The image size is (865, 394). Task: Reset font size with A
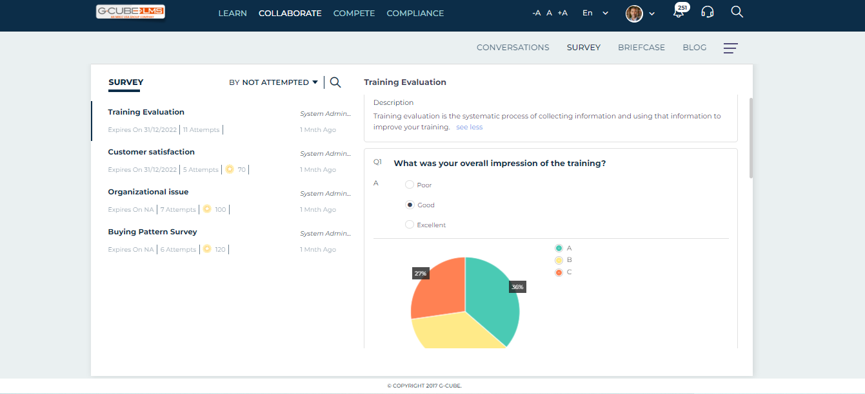(550, 13)
